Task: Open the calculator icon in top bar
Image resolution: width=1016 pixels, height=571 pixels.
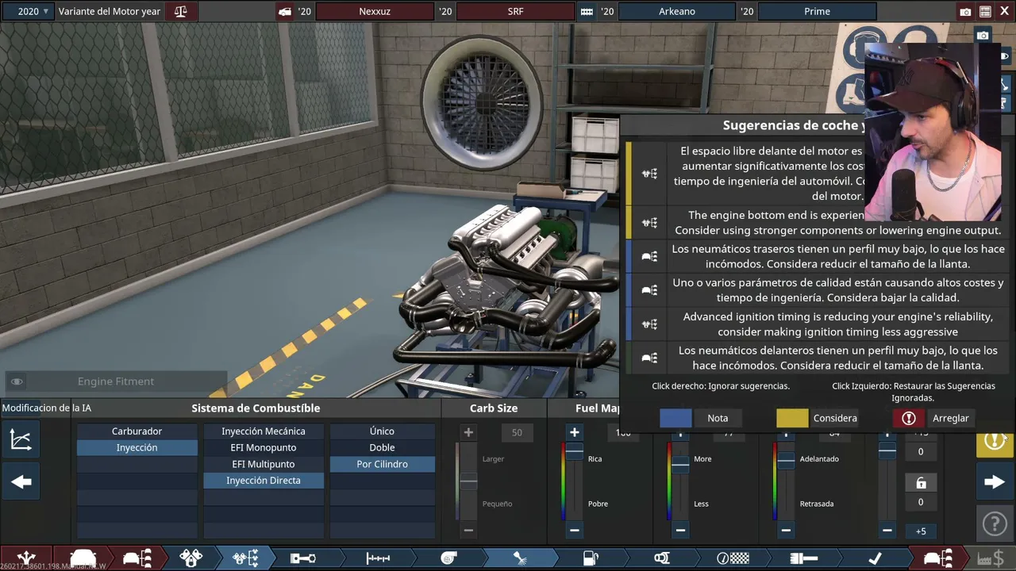Action: tap(985, 12)
